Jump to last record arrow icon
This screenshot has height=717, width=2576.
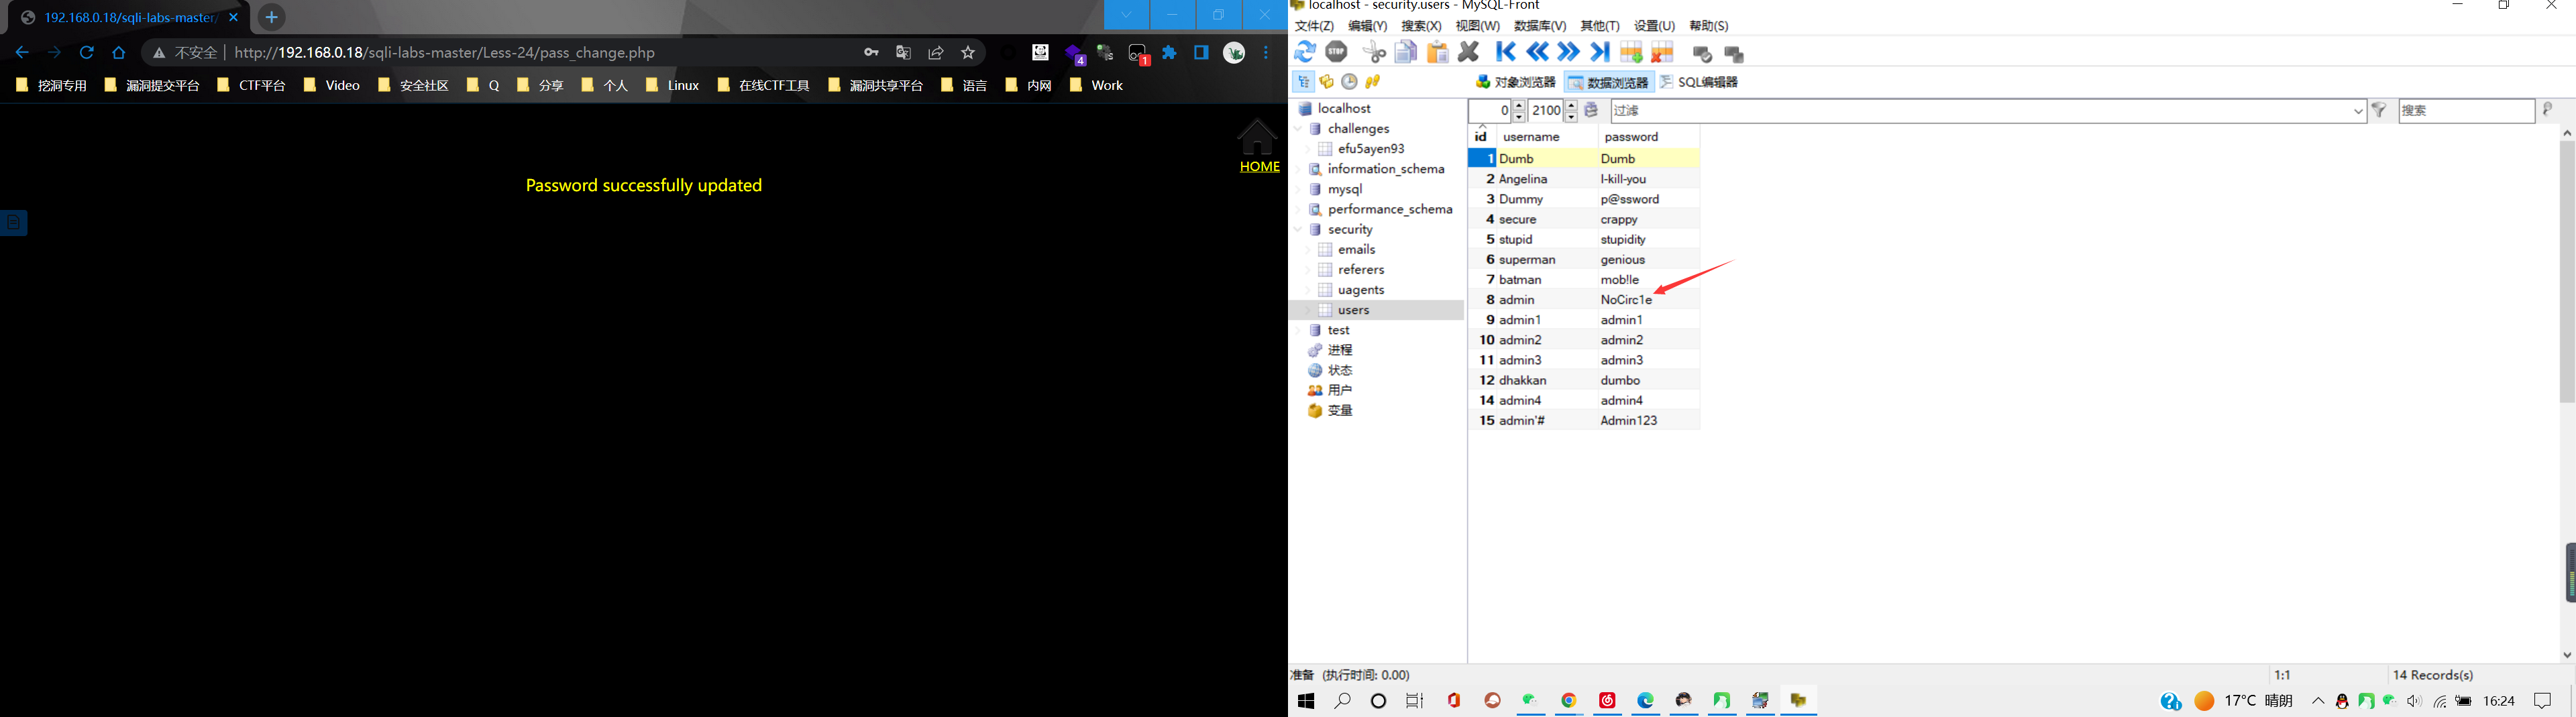[x=1600, y=52]
